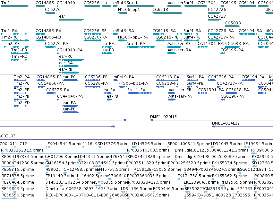273x200 pixels.
Task: Click the CG14866-RB transcript label
Action: tap(48, 37)
